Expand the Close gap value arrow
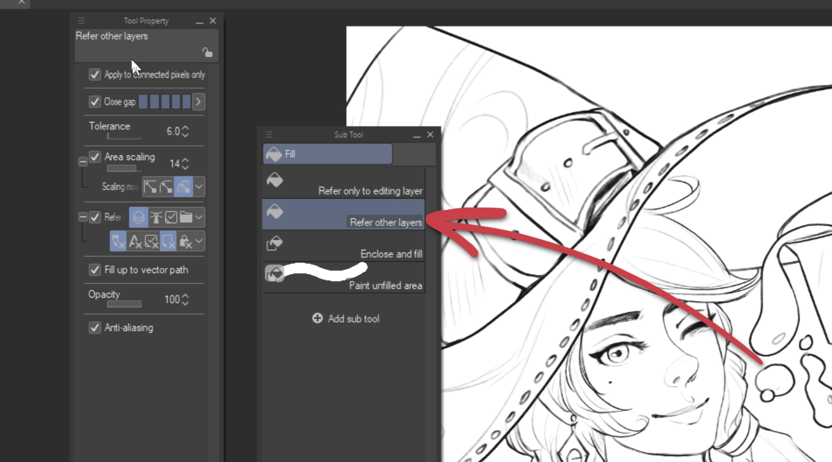Screen dimensions: 832x462 (198, 102)
